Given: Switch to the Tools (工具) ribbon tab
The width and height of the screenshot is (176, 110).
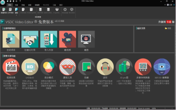Looking at the screenshot, I should click(x=54, y=5).
